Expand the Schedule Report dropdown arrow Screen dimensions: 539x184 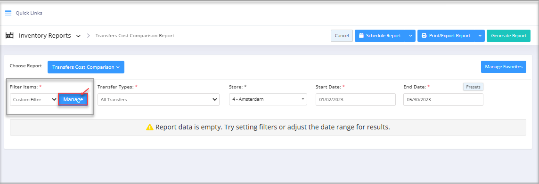coord(410,36)
